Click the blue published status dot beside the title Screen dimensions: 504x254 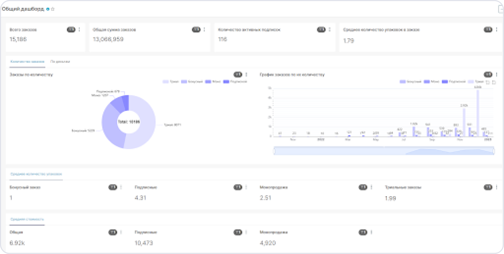(x=48, y=9)
